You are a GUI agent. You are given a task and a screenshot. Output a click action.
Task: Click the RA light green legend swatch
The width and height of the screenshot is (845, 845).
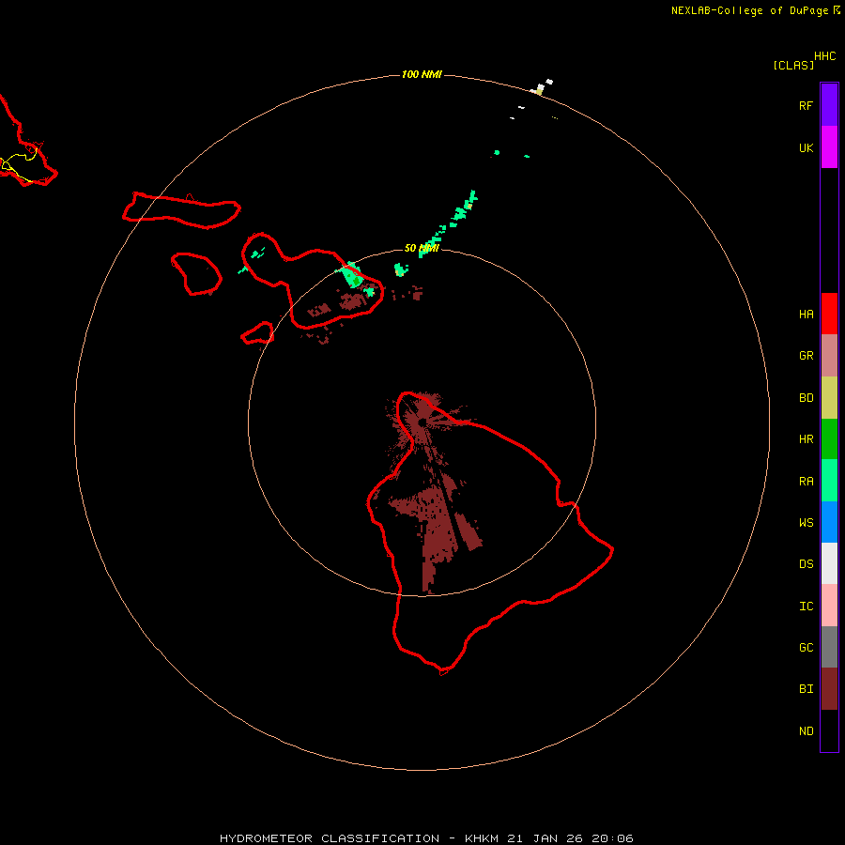[829, 481]
